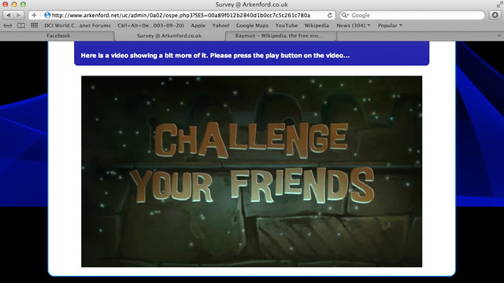Click the magnifier icon in Google search field

coord(345,15)
